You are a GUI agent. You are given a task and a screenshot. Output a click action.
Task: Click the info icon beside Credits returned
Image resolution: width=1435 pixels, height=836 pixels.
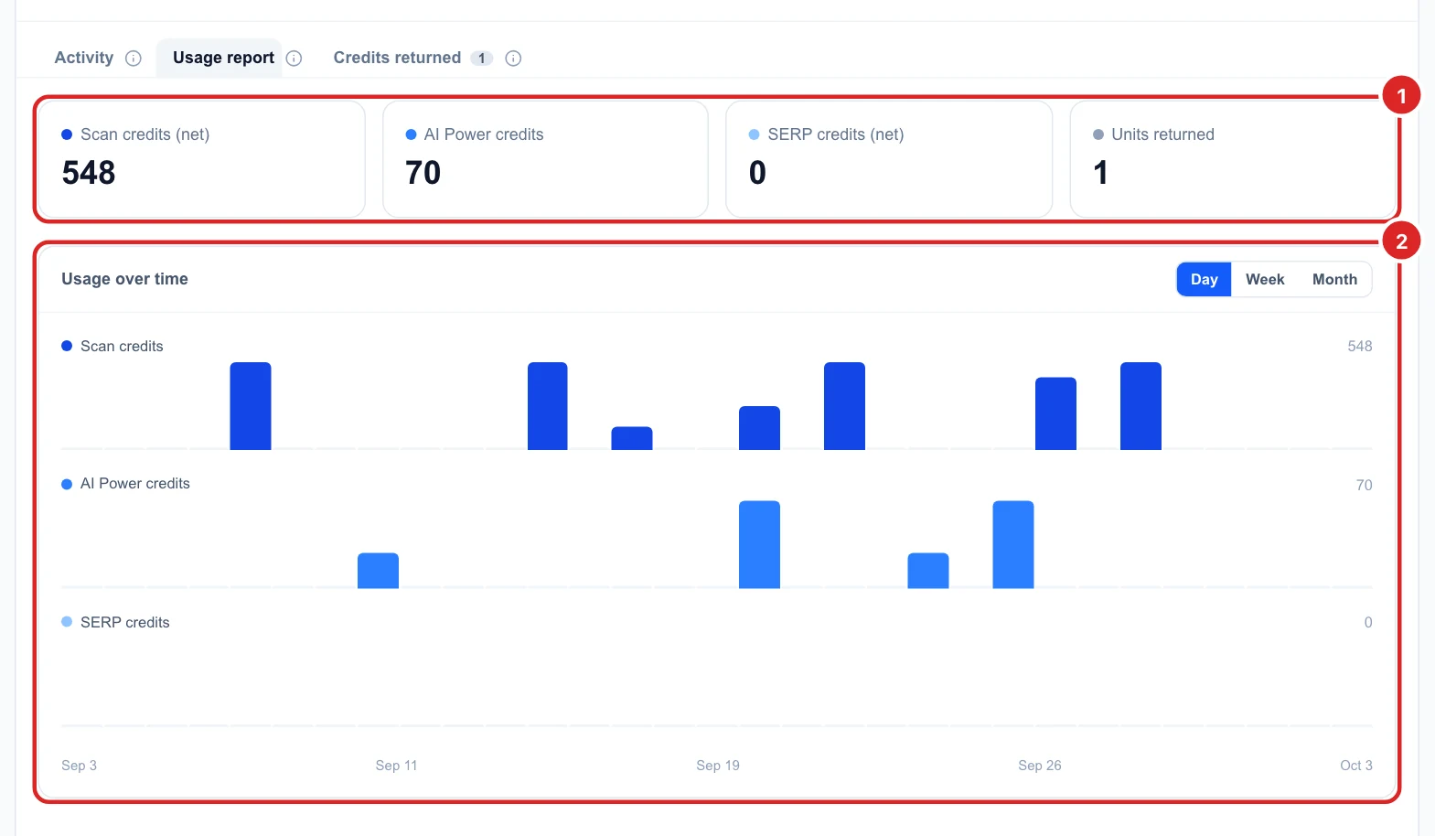(x=513, y=59)
